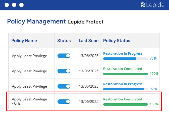The image size is (169, 116).
Task: Click the 92 % percentage value
Action: tap(153, 89)
